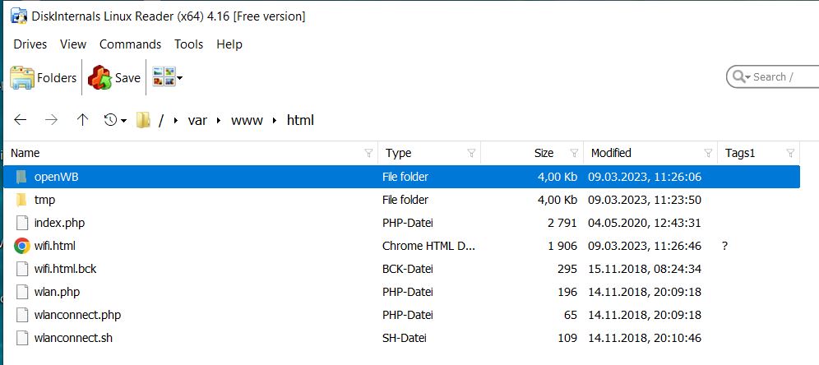Select the index.php file name
The image size is (819, 365).
[59, 223]
